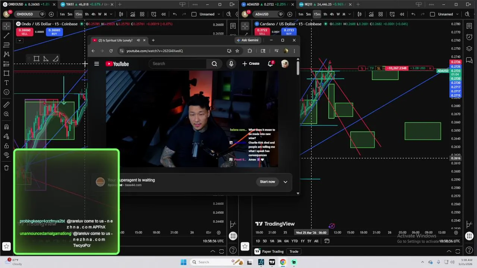Screen dimensions: 477x268
Task: Click Ask Gemini in Chrome
Action: [247, 40]
